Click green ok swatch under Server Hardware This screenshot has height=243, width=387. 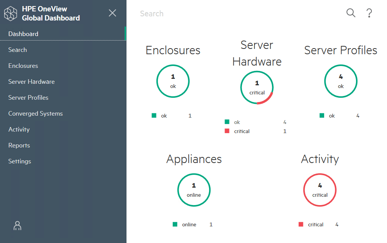pyautogui.click(x=227, y=122)
